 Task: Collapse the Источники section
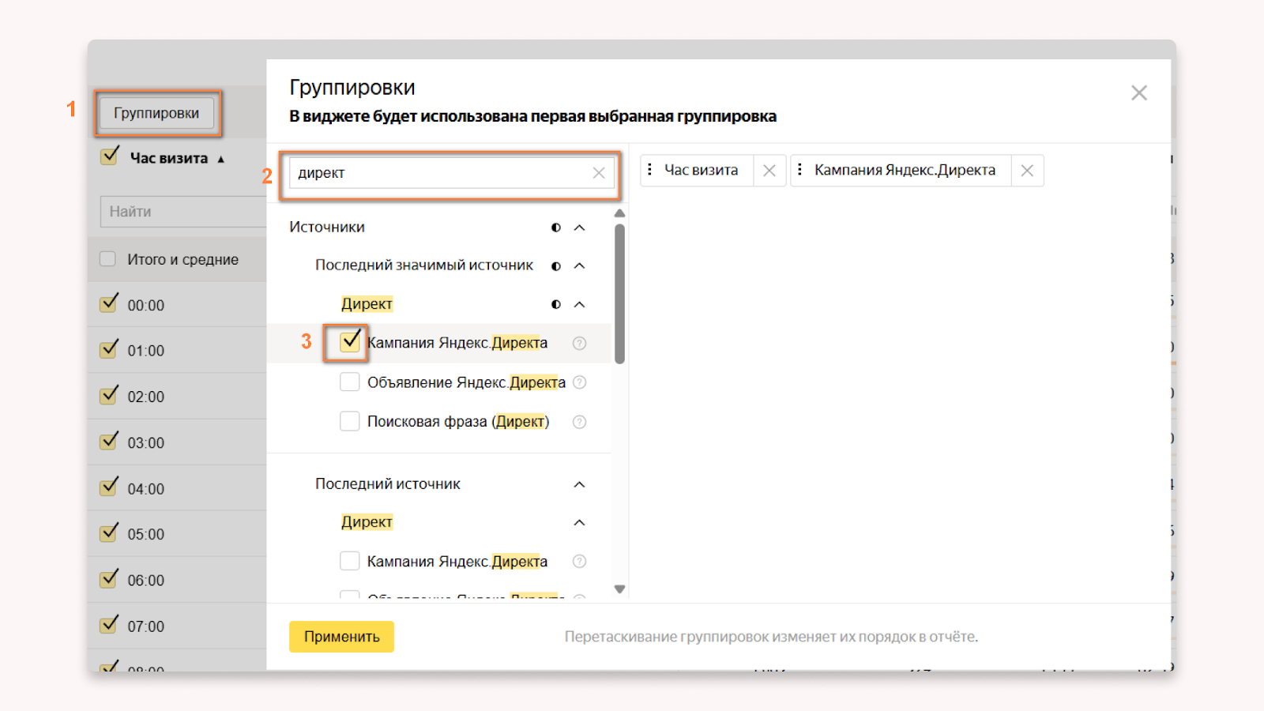click(579, 228)
